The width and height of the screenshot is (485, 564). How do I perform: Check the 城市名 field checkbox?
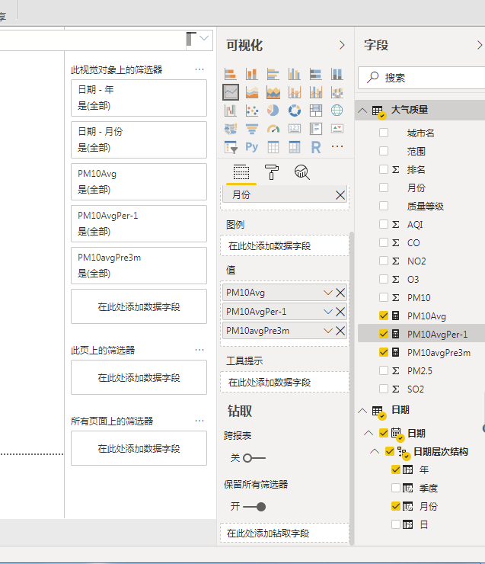click(384, 133)
